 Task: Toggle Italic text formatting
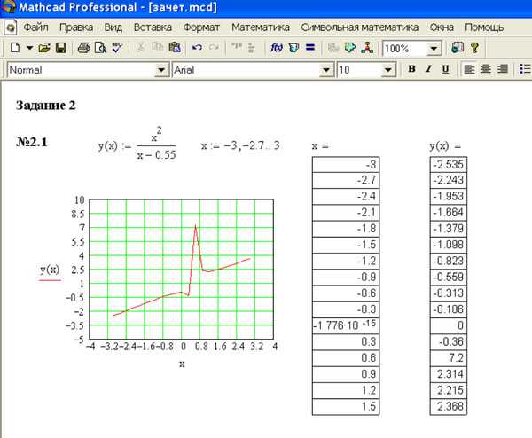[428, 69]
